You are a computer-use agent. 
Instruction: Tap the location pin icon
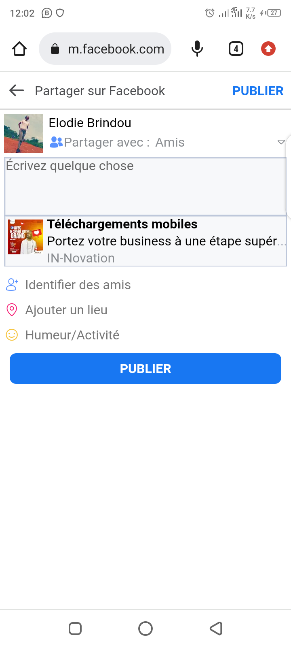(x=12, y=310)
